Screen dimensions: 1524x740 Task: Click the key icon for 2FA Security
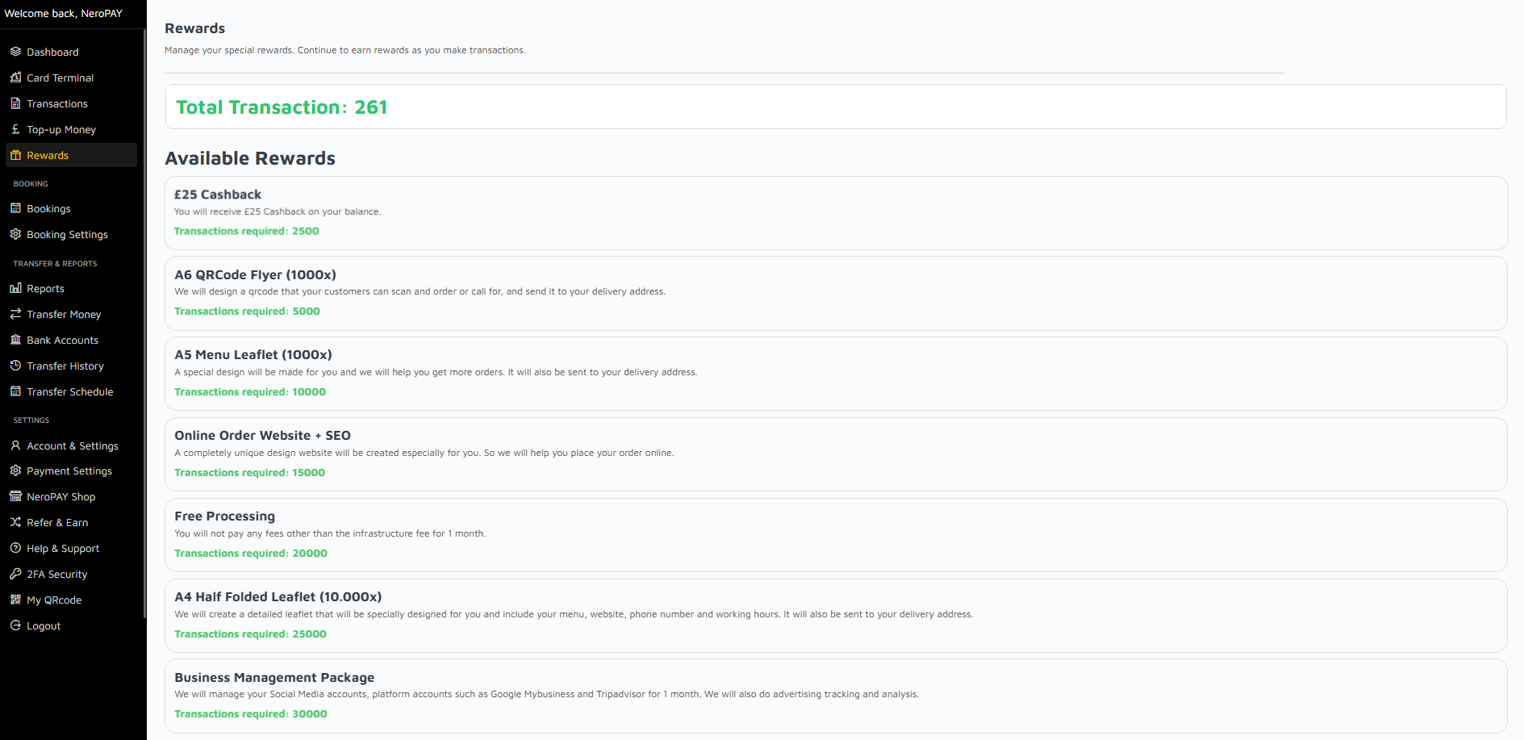point(15,574)
